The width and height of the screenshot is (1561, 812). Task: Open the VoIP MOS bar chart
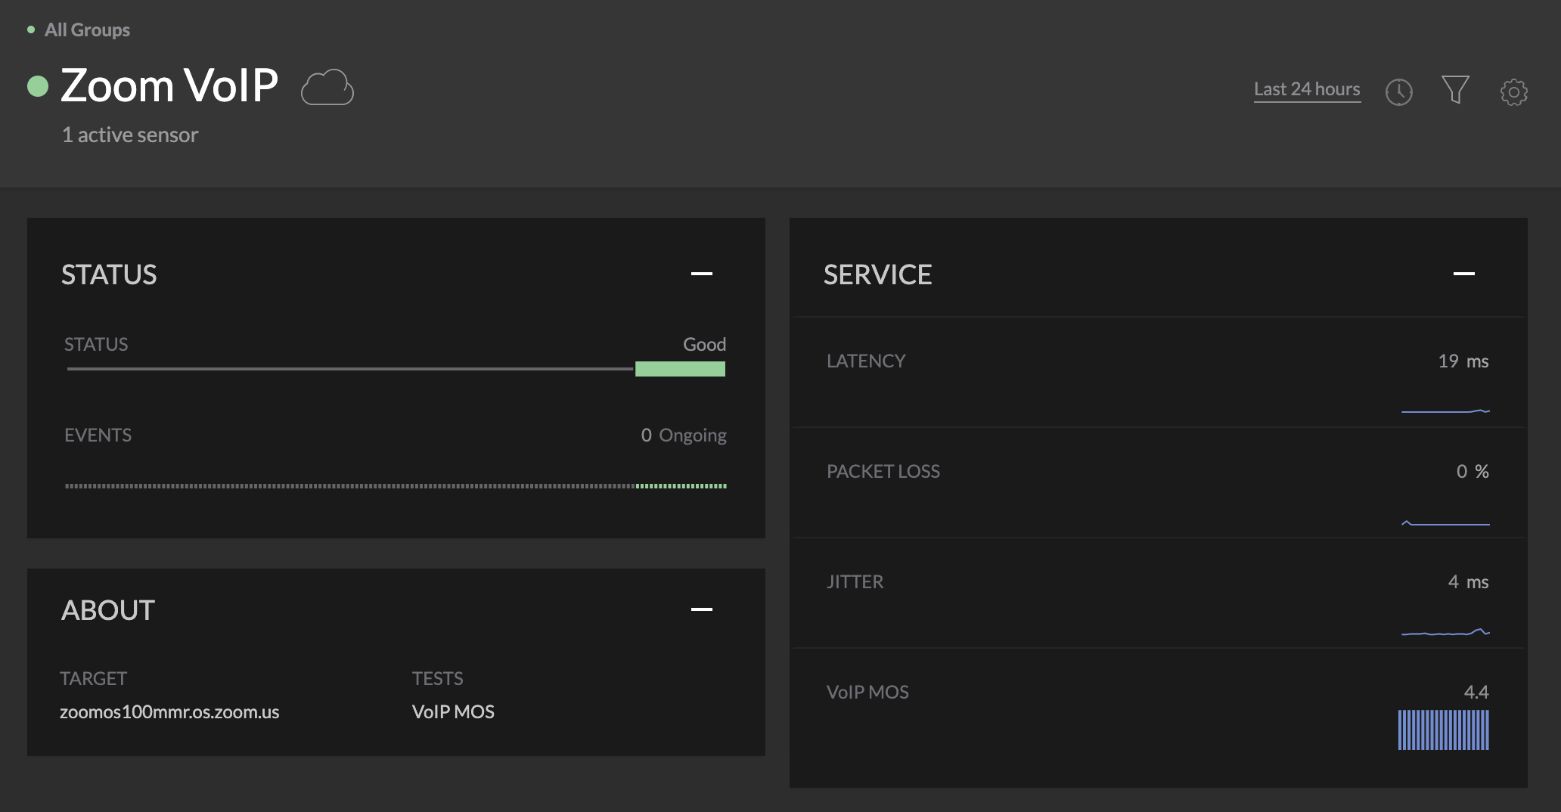[x=1443, y=730]
